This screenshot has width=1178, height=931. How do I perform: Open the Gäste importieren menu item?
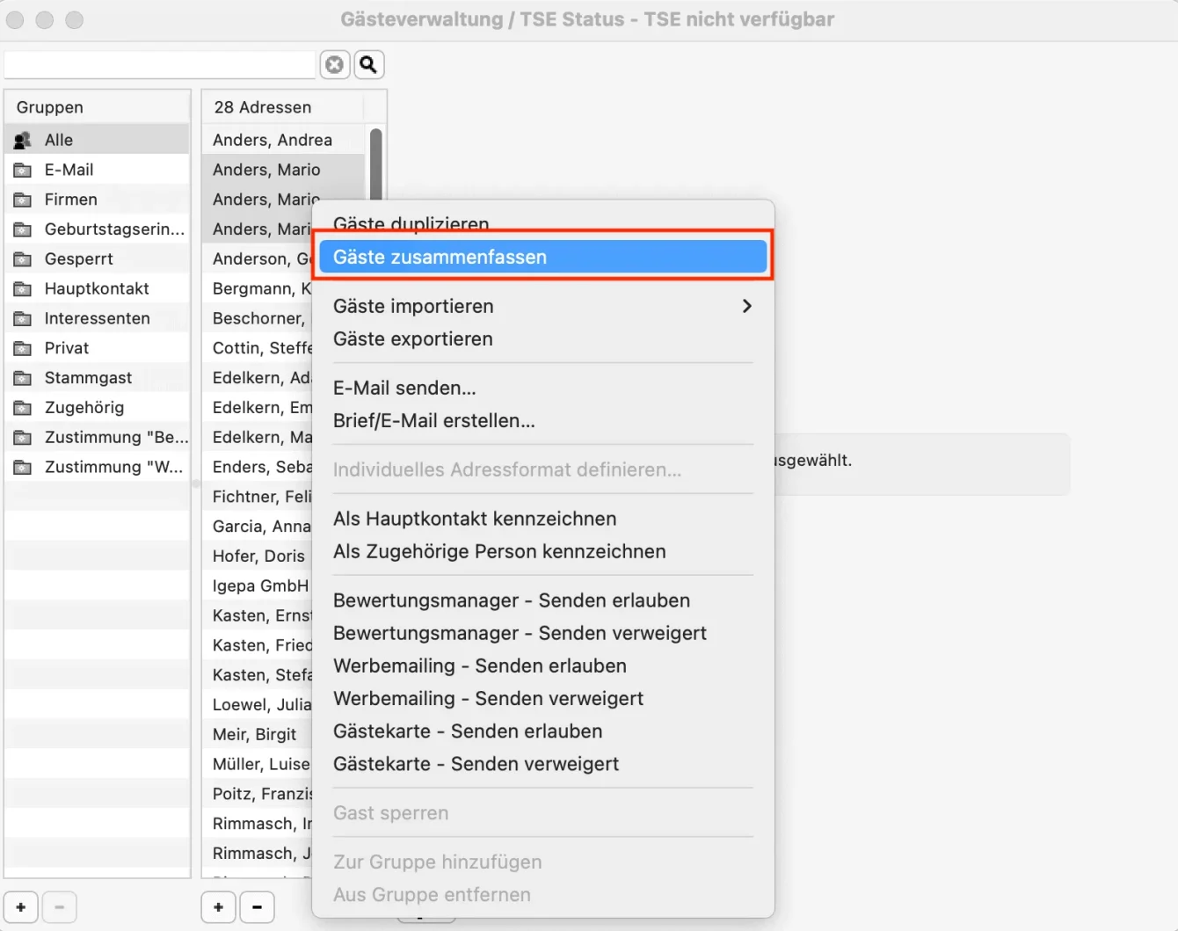point(542,306)
